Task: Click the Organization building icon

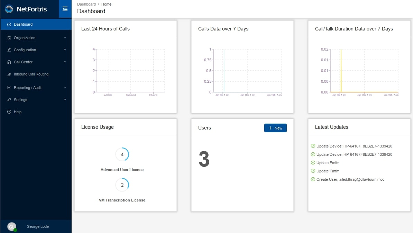Action: tap(9, 38)
